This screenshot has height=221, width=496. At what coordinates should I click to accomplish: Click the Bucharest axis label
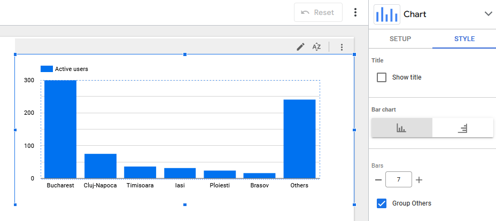60,186
